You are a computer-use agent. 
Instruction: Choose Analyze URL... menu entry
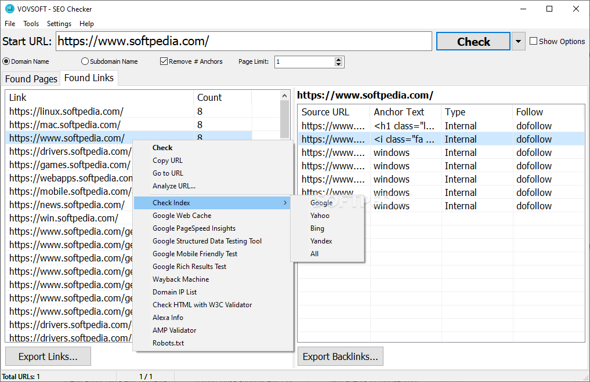pos(213,186)
